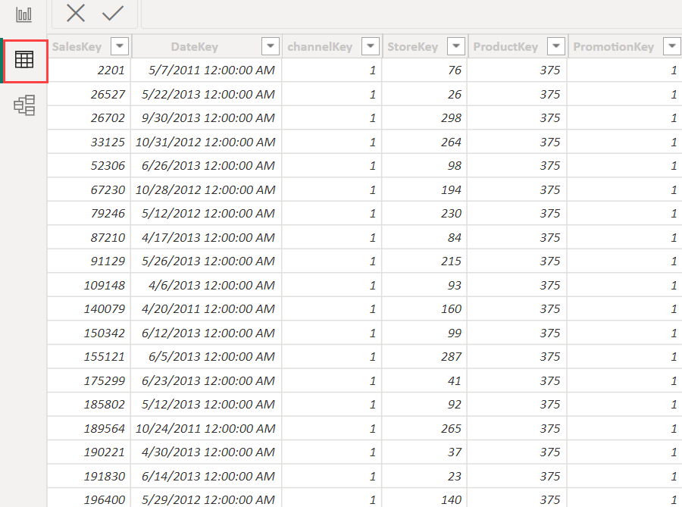Open the DateKey column filter dropdown
The image size is (682, 507).
(270, 46)
